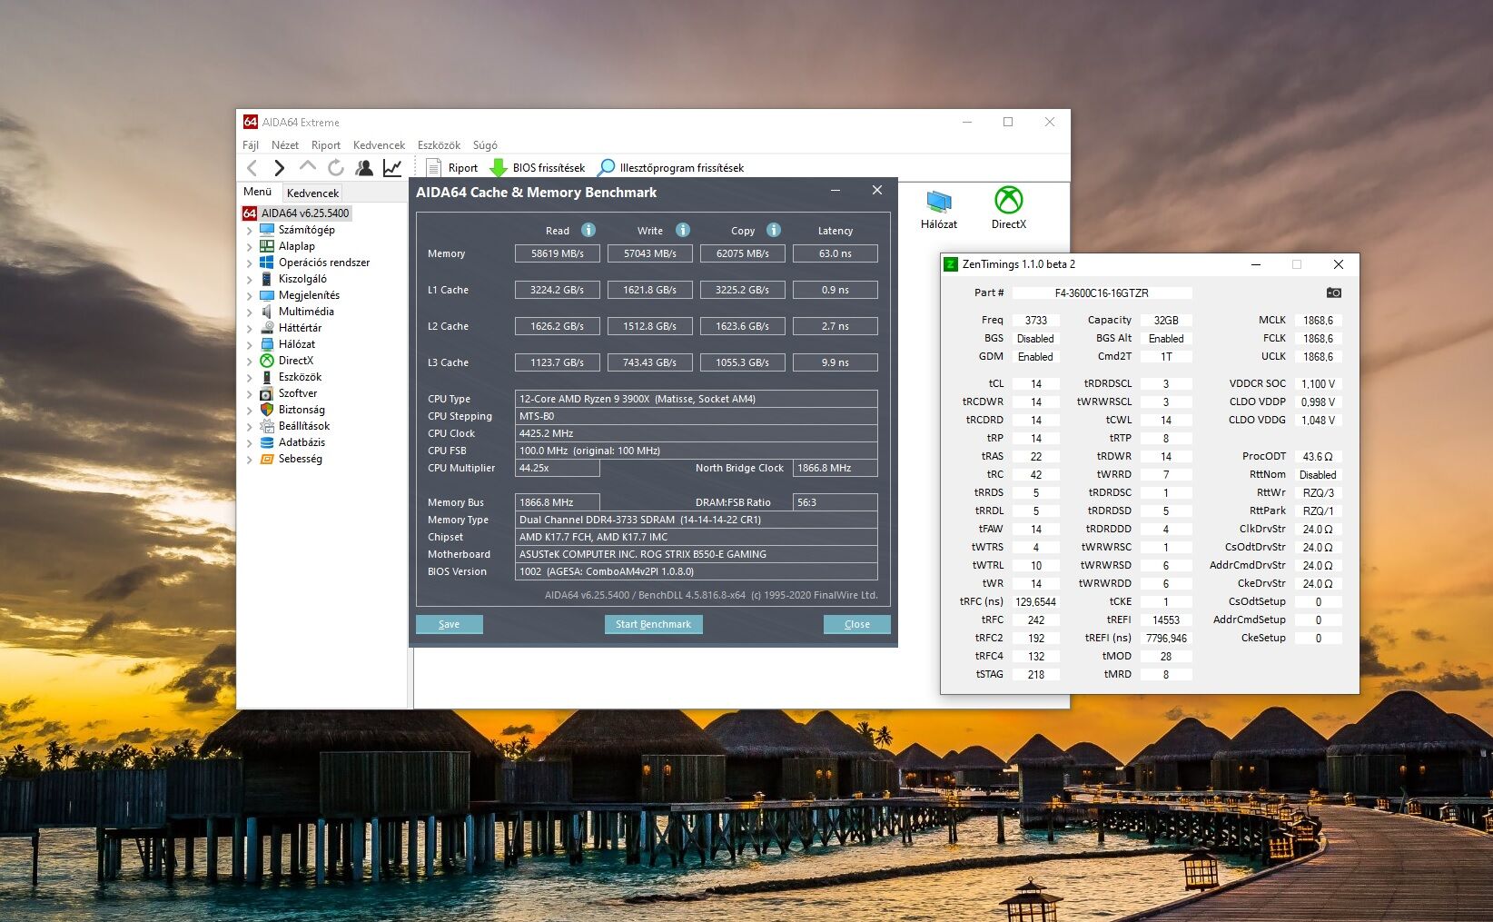Open the graph chart icon in AIDA64 toolbar
1493x922 pixels.
click(x=392, y=167)
